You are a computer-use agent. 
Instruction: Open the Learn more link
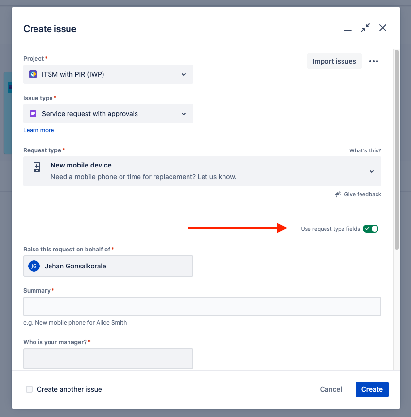38,130
